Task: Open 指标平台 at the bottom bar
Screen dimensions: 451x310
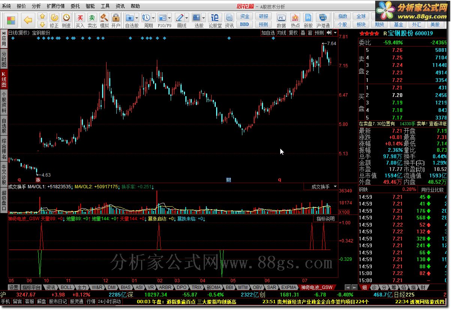Action: pyautogui.click(x=32, y=287)
